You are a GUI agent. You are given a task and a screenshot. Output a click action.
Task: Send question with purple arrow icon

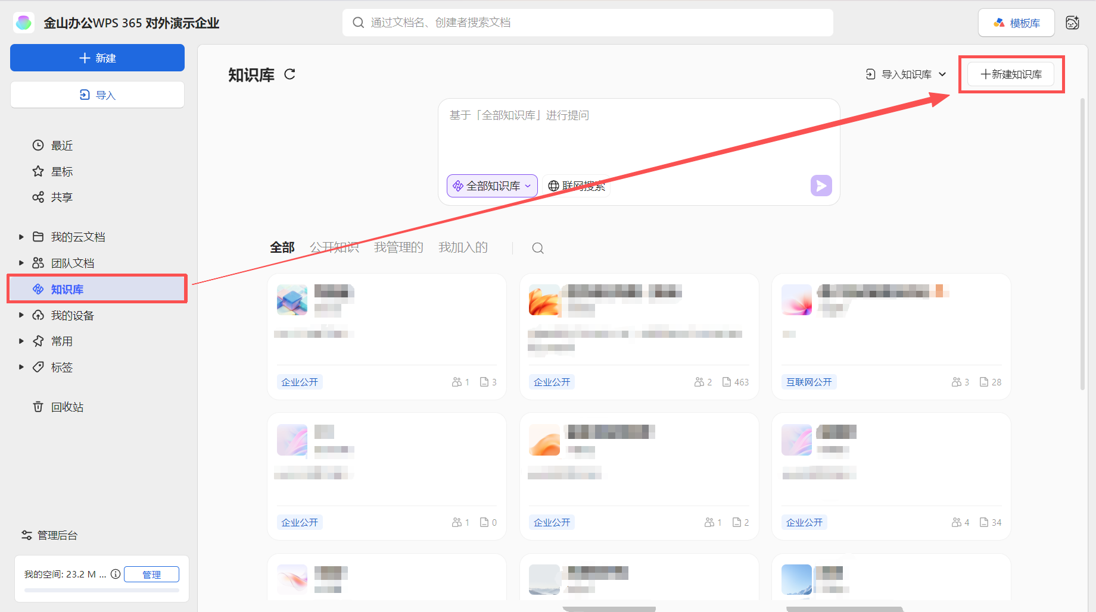point(821,186)
